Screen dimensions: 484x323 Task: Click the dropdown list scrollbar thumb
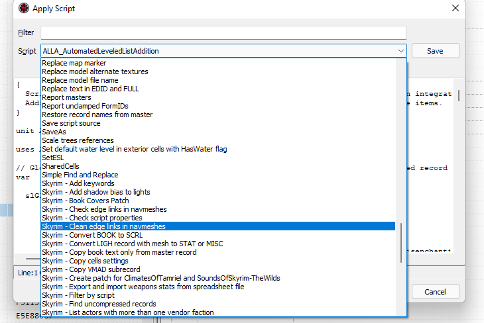tap(401, 243)
